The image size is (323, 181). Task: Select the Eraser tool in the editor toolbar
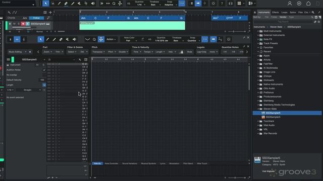[x=61, y=39]
